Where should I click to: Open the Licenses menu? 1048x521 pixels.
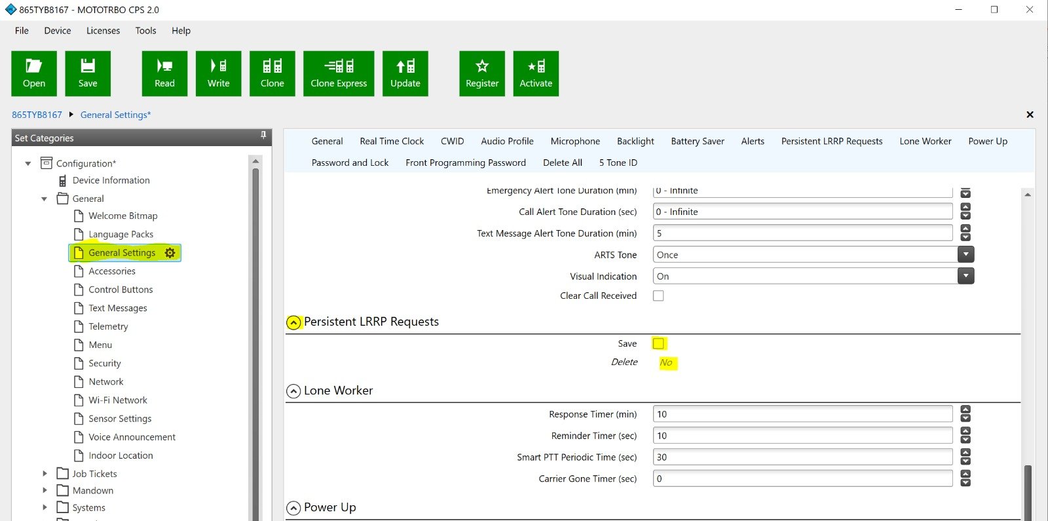pos(103,31)
